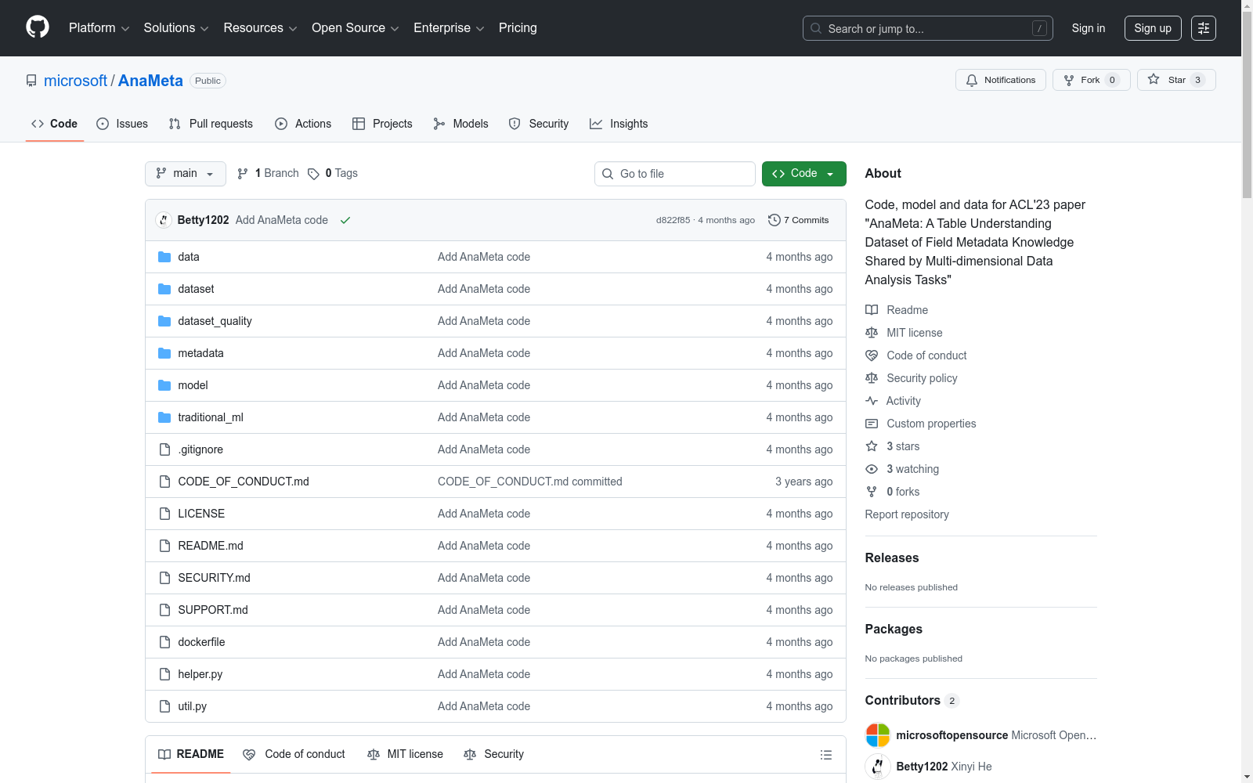Switch to the Security tab
The image size is (1253, 783).
(539, 124)
